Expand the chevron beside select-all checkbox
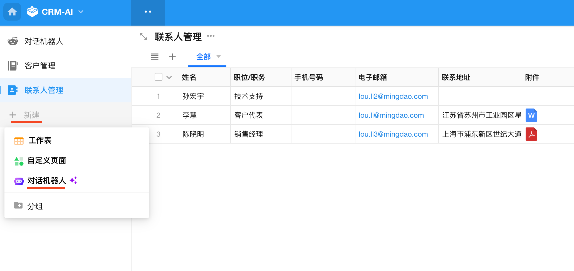The width and height of the screenshot is (574, 271). click(x=169, y=77)
